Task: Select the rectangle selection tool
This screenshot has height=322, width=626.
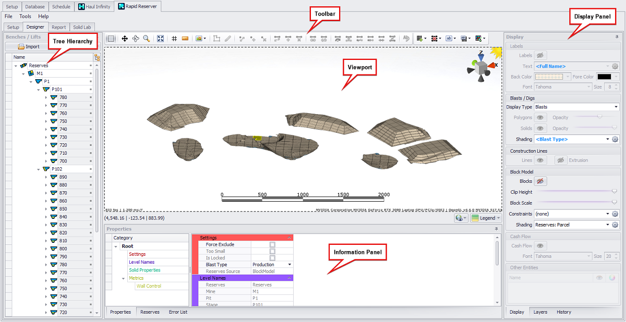Action: click(x=111, y=39)
